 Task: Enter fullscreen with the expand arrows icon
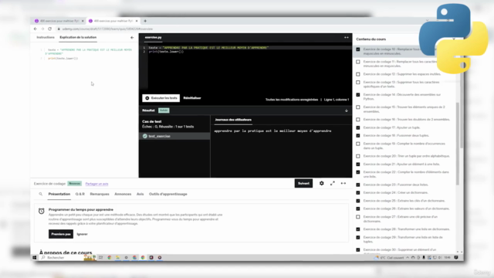click(x=333, y=184)
